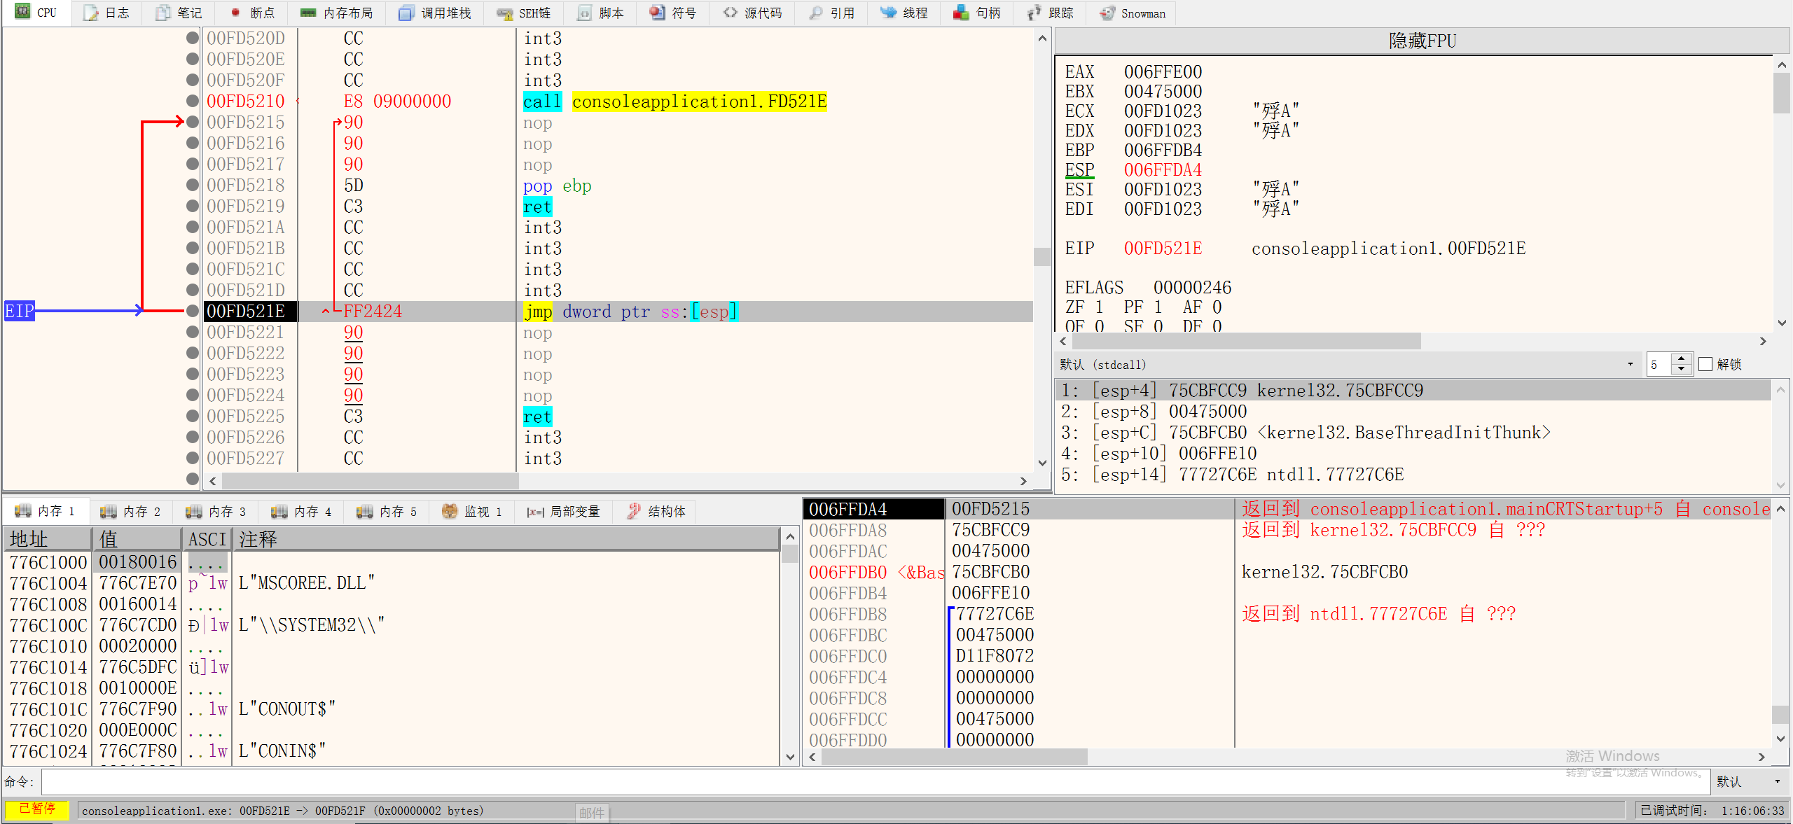The image size is (1793, 824).
Task: Toggle the breakpoint dot beside the ret at 00FD5225
Action: point(192,416)
